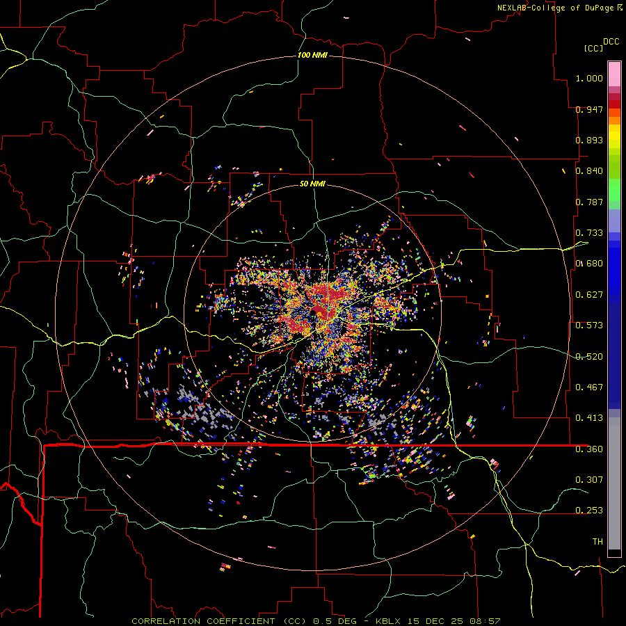Click the NEXLAB-College of DuPage watermark text
Viewport: 626px width, 626px height.
pos(559,8)
